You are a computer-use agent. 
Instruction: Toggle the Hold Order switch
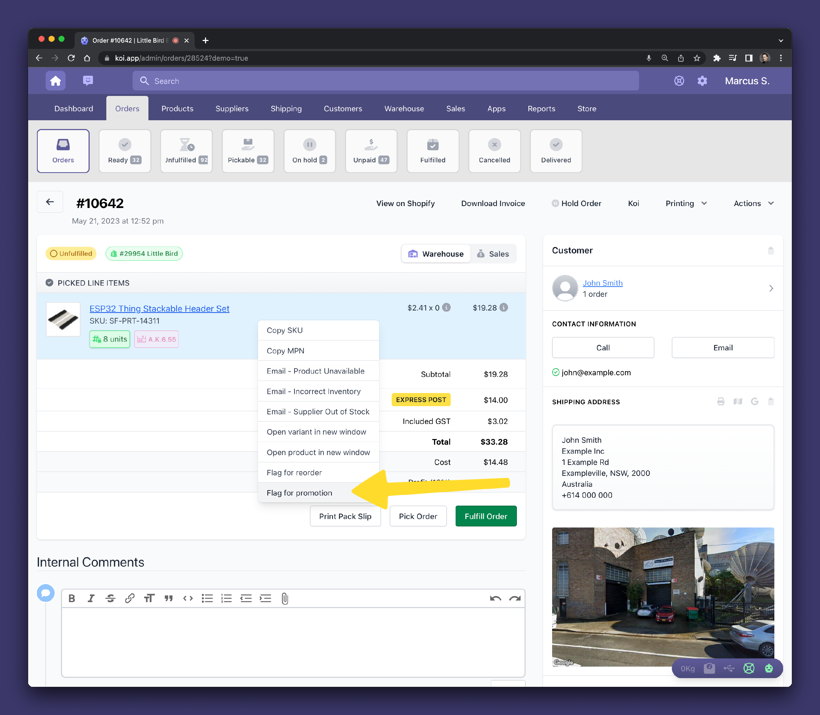pos(555,204)
